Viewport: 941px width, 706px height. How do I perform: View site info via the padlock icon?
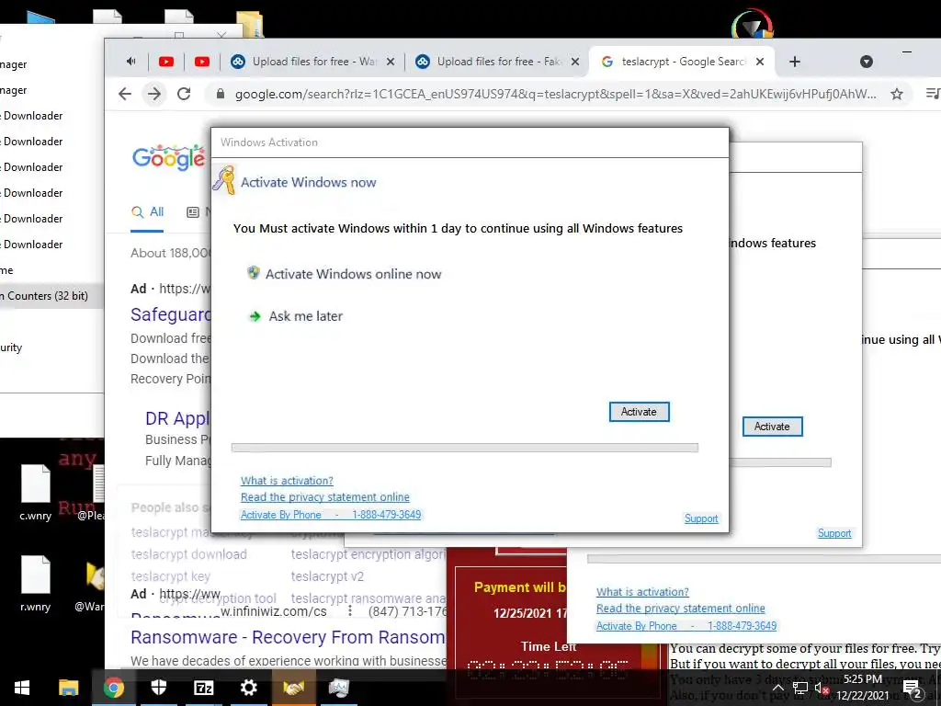click(x=221, y=94)
